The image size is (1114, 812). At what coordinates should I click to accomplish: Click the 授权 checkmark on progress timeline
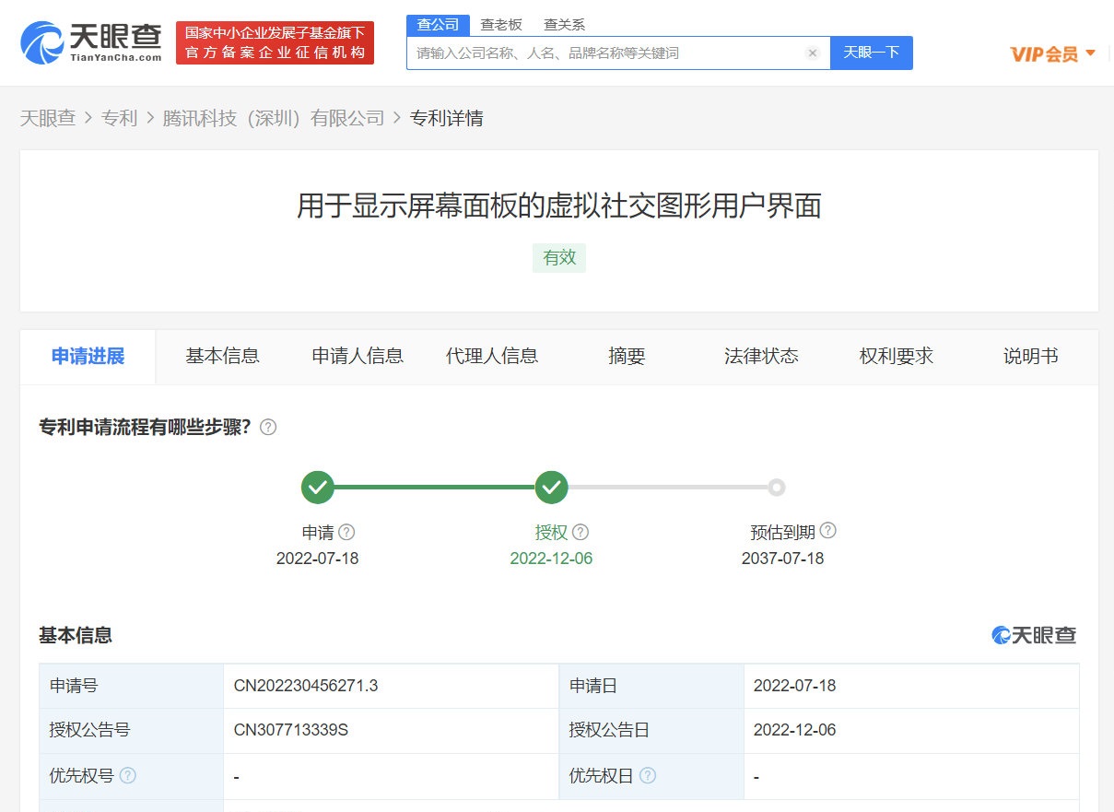551,488
